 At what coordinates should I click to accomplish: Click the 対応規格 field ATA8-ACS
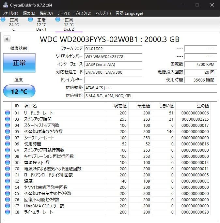tap(150, 88)
